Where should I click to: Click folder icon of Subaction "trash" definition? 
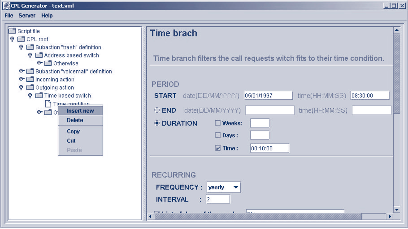(30, 47)
